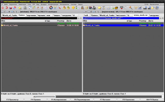Viewport: 165px width, 102px height.
Task: Click the red pack-to-box icon
Action: [x=64, y=8]
